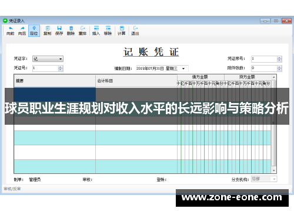Viewport: 294px width, 212px height.
Task: Open the 凭证字 dropdown showing 记
Action: (48, 59)
